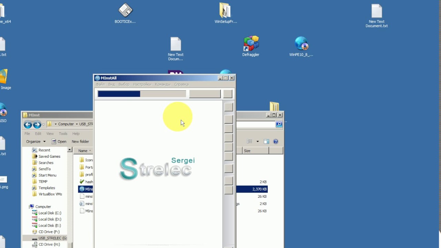Viewport: 441px width, 248px height.
Task: Select the Porta folder in file list
Action: (86, 167)
